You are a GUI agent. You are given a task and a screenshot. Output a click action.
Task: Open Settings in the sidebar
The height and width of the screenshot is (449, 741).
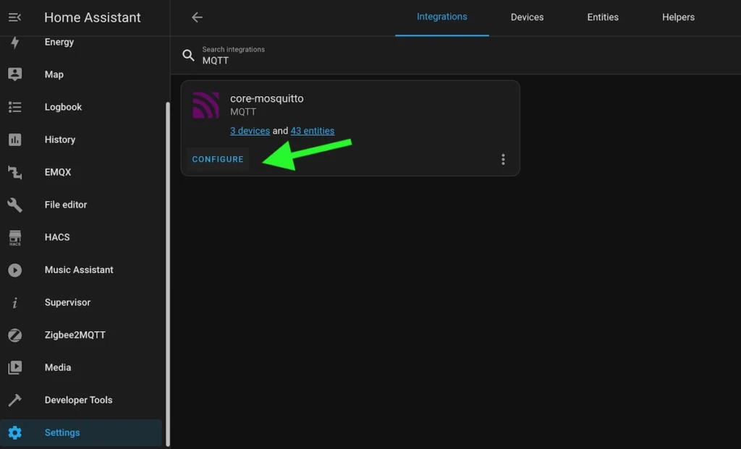coord(81,432)
